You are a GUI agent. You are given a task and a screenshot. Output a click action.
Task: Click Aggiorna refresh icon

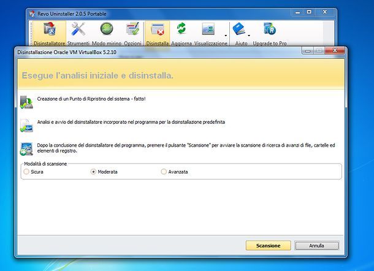point(181,29)
